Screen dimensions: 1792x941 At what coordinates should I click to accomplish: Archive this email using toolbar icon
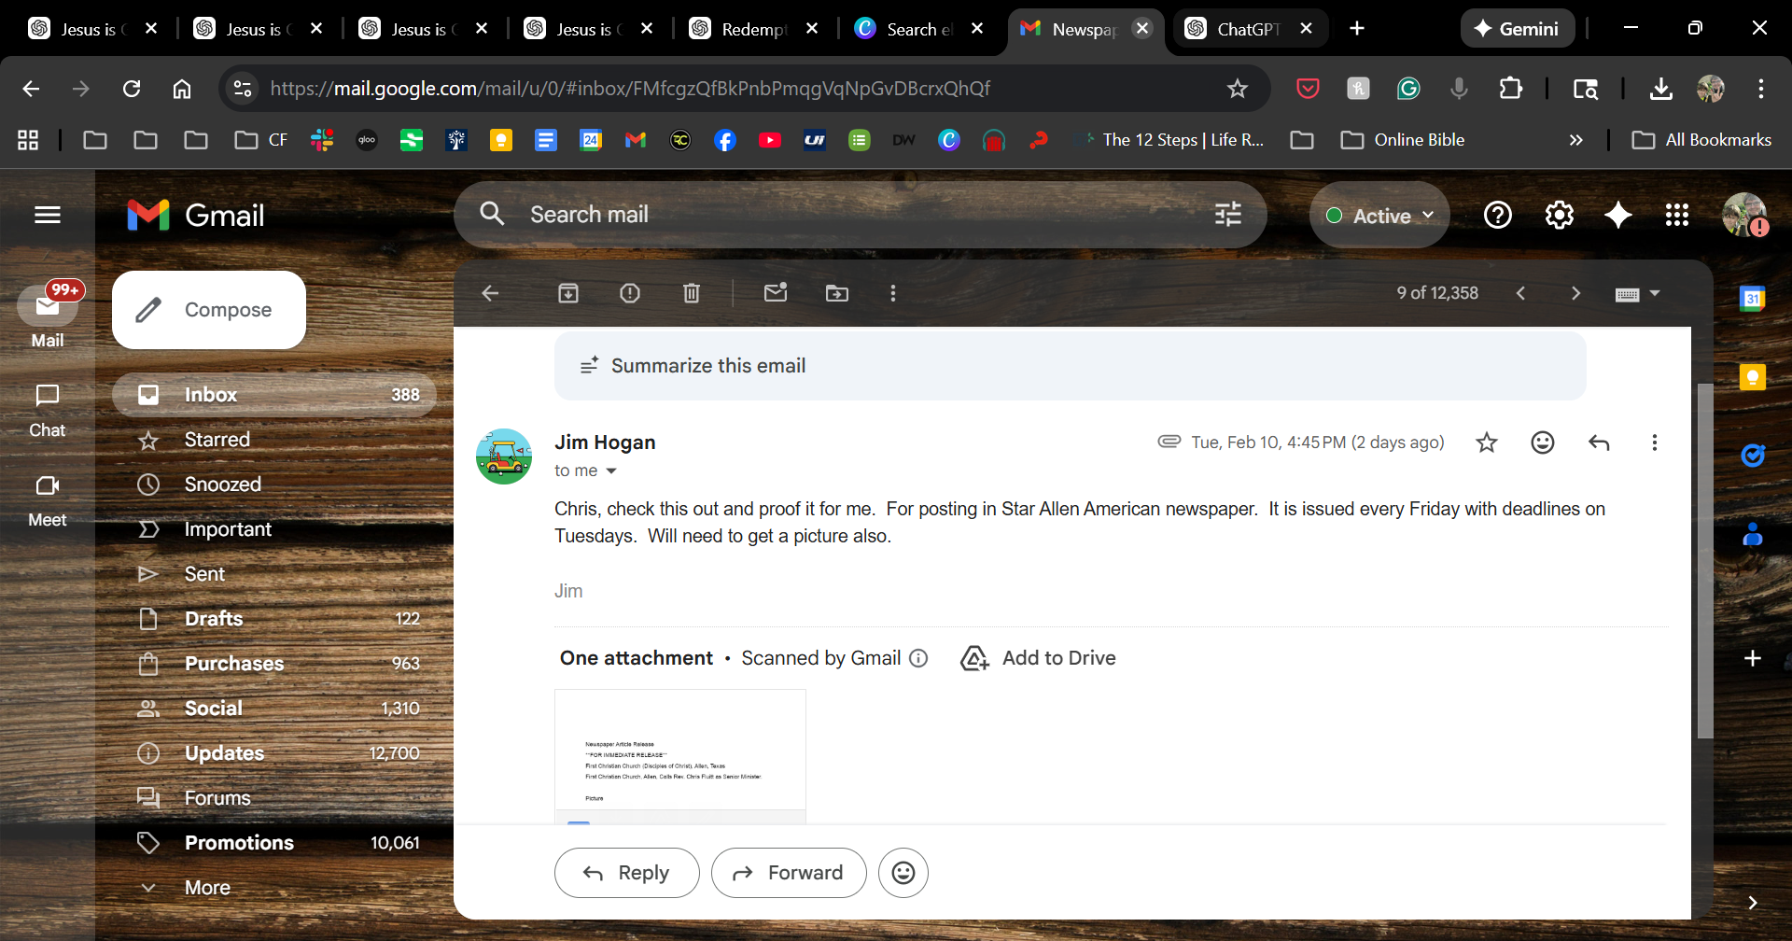coord(567,293)
